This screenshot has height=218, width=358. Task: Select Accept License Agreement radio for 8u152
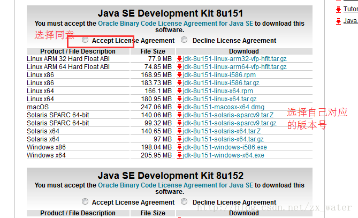[85, 201]
